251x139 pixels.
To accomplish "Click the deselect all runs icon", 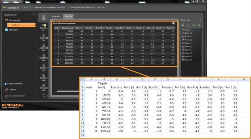I will click(x=188, y=25).
